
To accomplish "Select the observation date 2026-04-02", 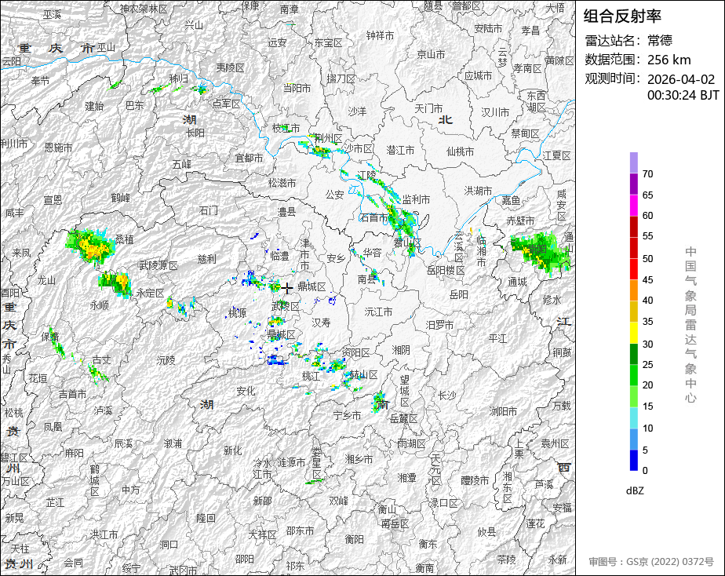I will [681, 79].
